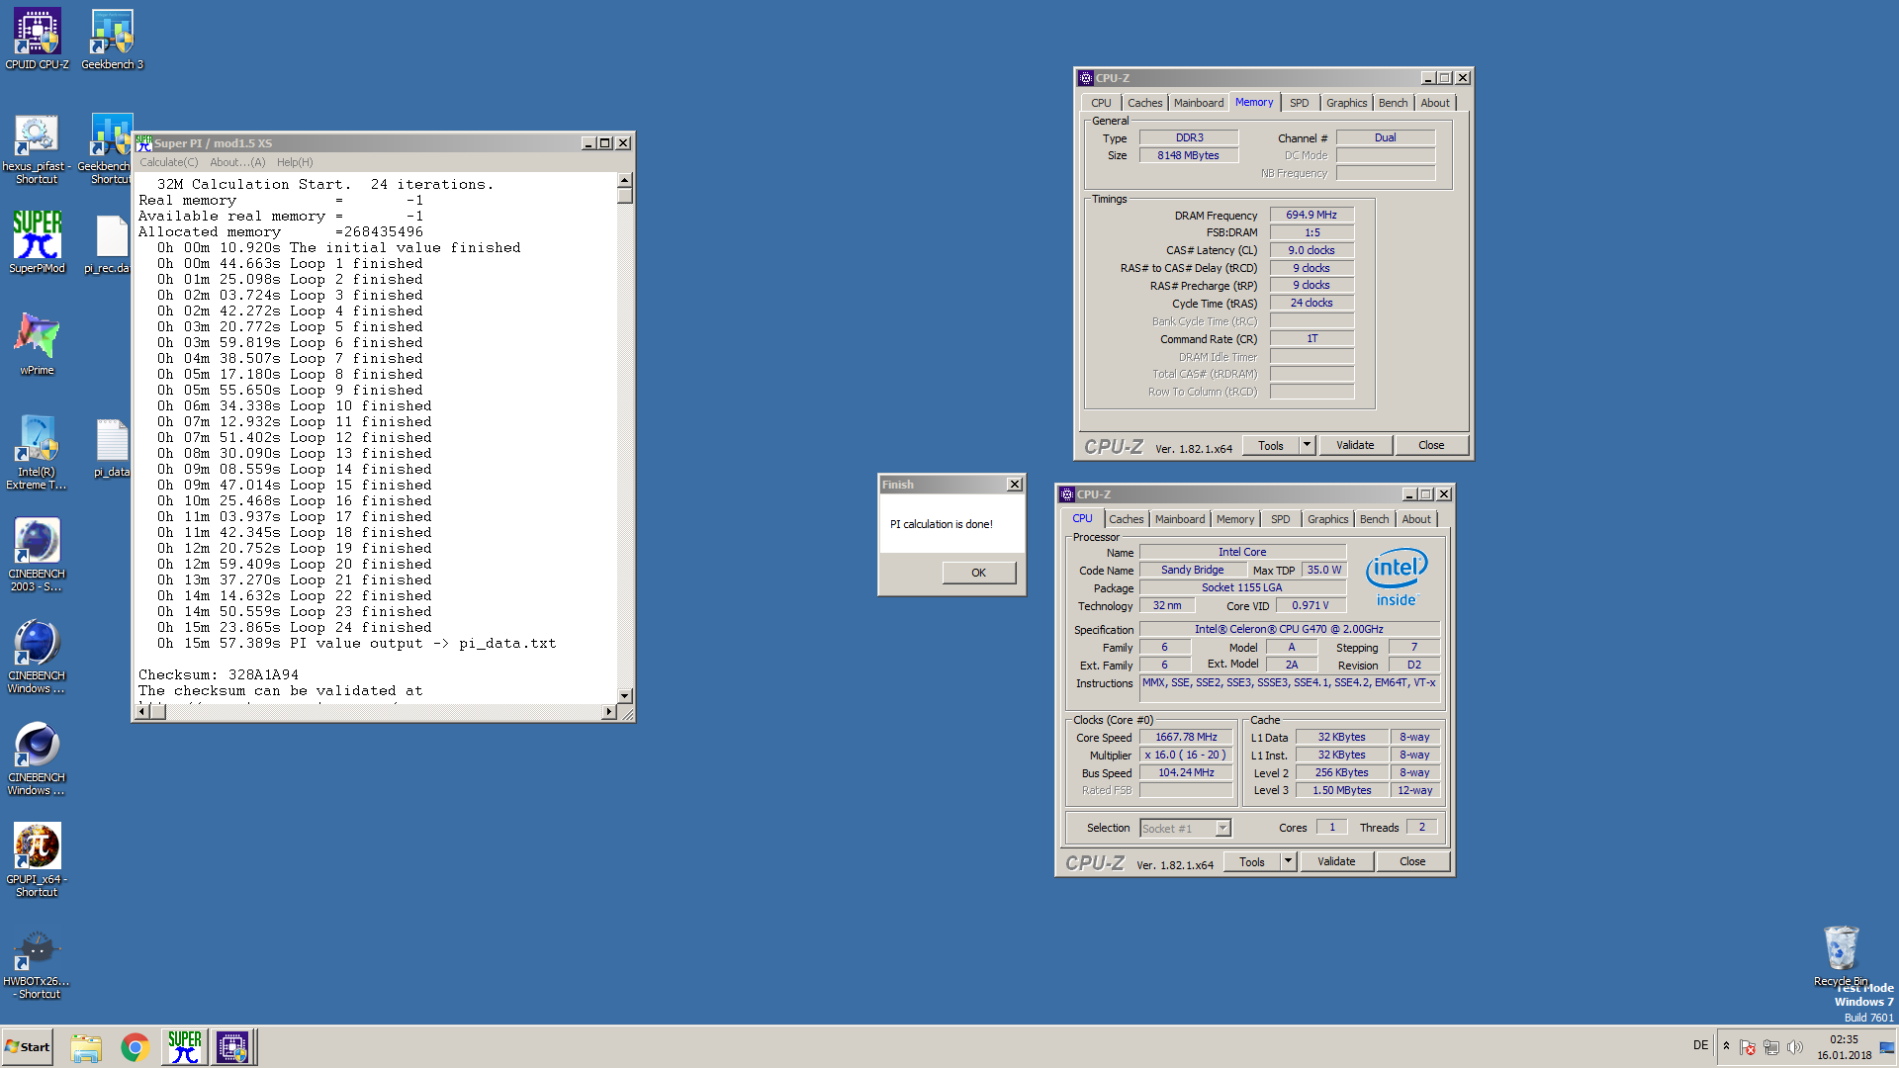Open Graphics tab in upper CPU-Z window

click(1346, 103)
